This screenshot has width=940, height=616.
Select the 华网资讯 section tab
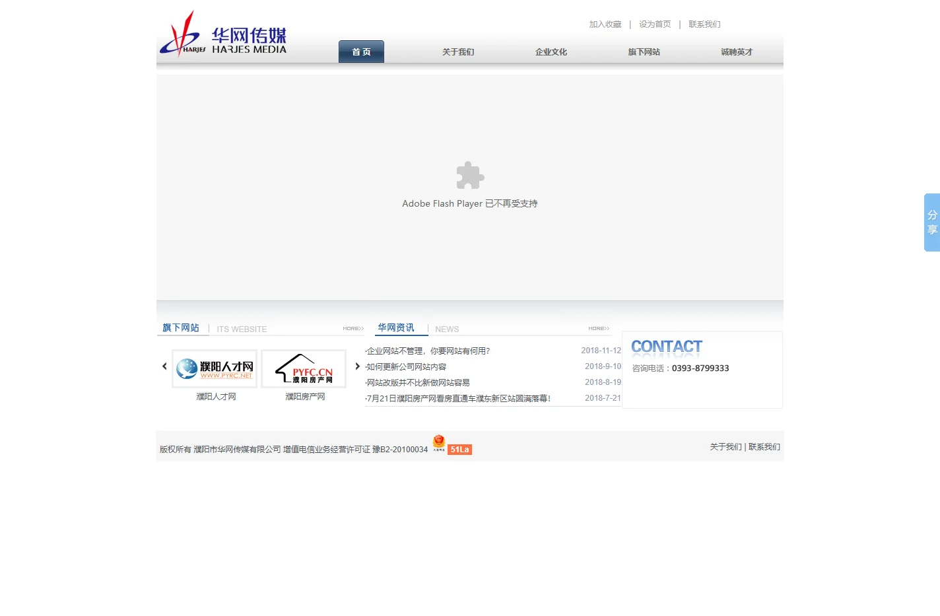click(x=396, y=327)
